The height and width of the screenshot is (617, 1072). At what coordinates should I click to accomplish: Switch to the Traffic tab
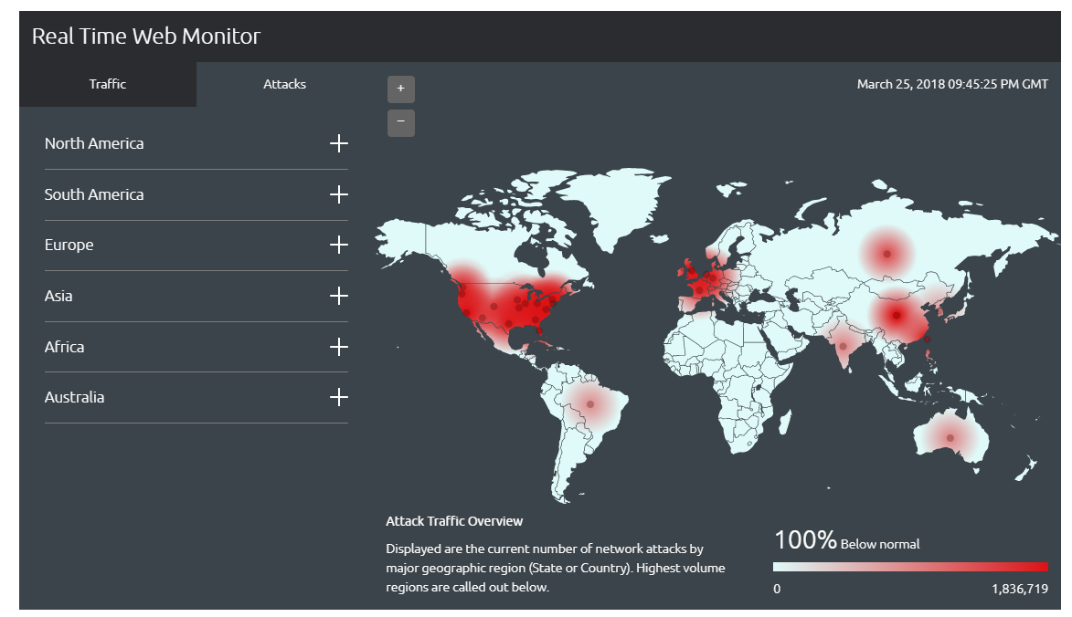click(x=108, y=84)
